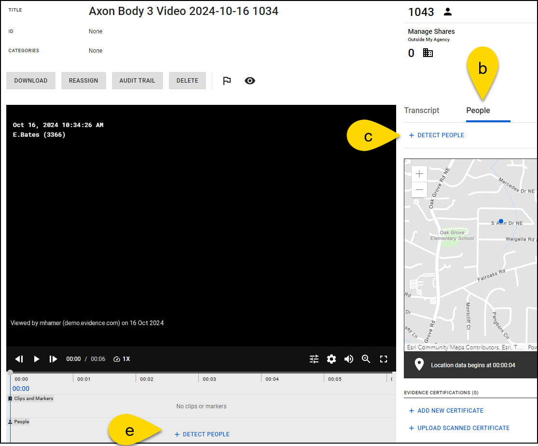Click the zoom magnifier icon in player

[366, 359]
